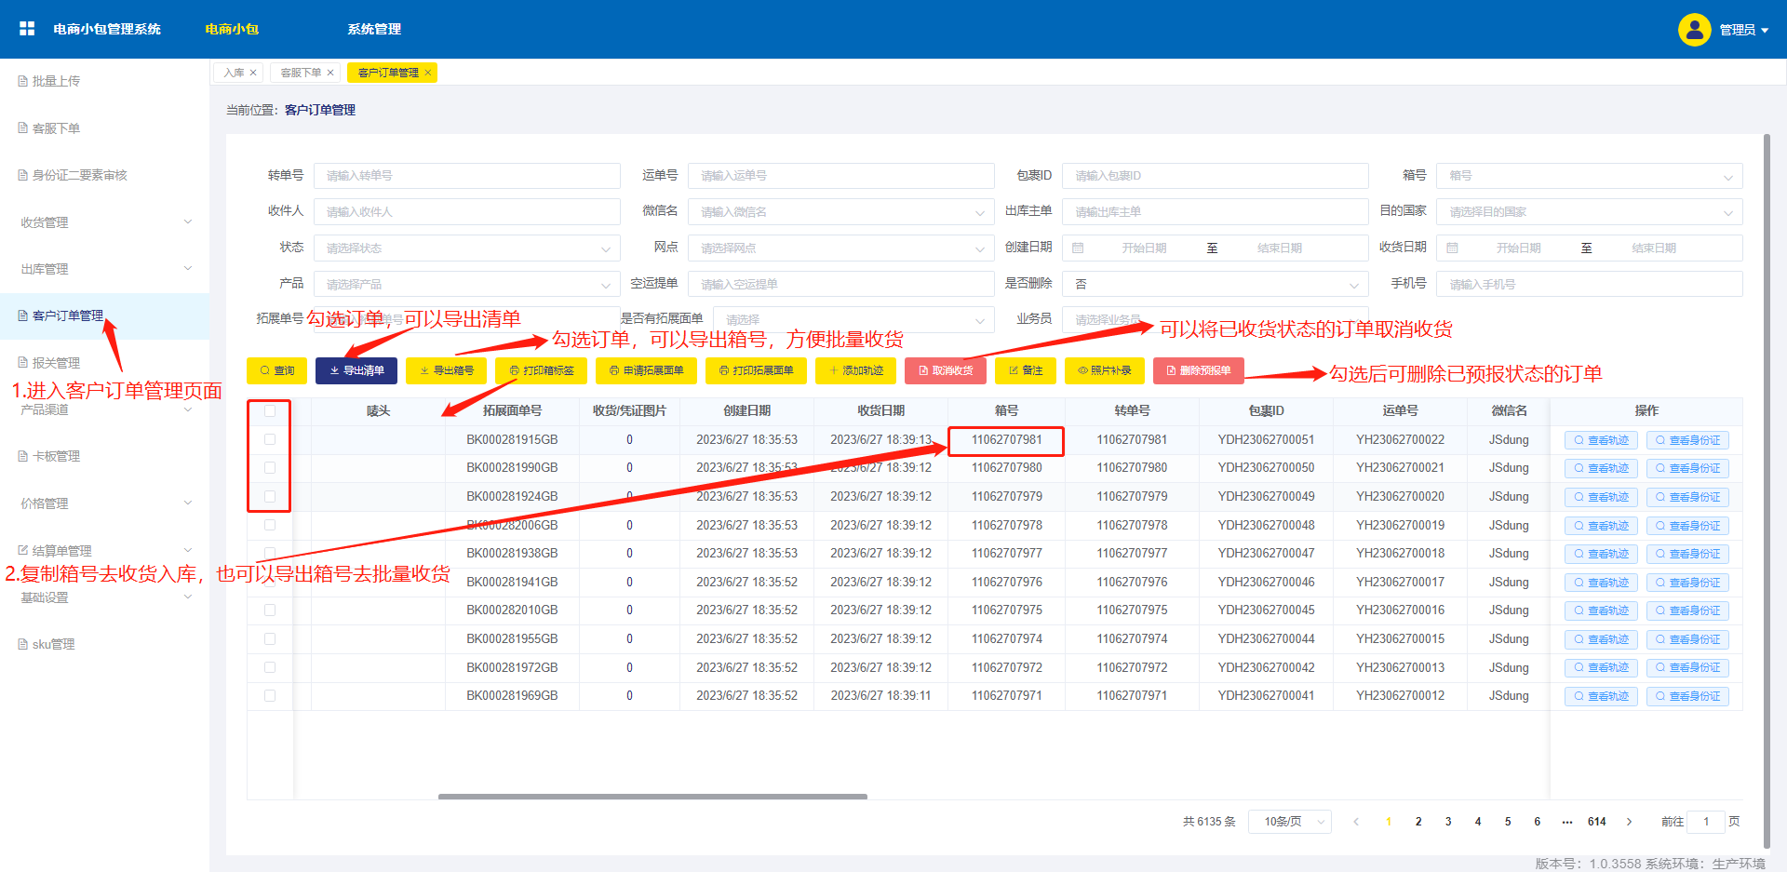Click the administrator avatar icon
Image resolution: width=1787 pixels, height=872 pixels.
(x=1694, y=30)
